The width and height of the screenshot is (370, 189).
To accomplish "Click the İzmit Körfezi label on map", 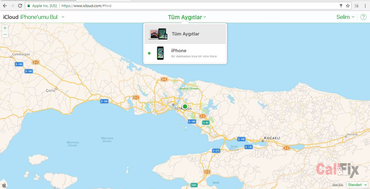I will (234, 148).
